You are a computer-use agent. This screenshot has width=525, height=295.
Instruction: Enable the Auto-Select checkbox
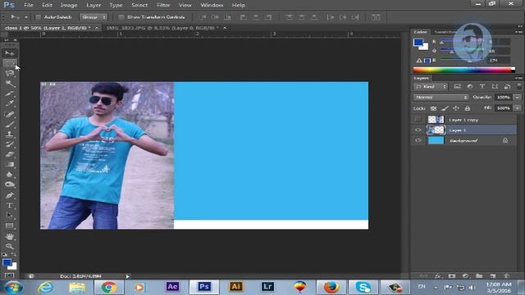(39, 17)
